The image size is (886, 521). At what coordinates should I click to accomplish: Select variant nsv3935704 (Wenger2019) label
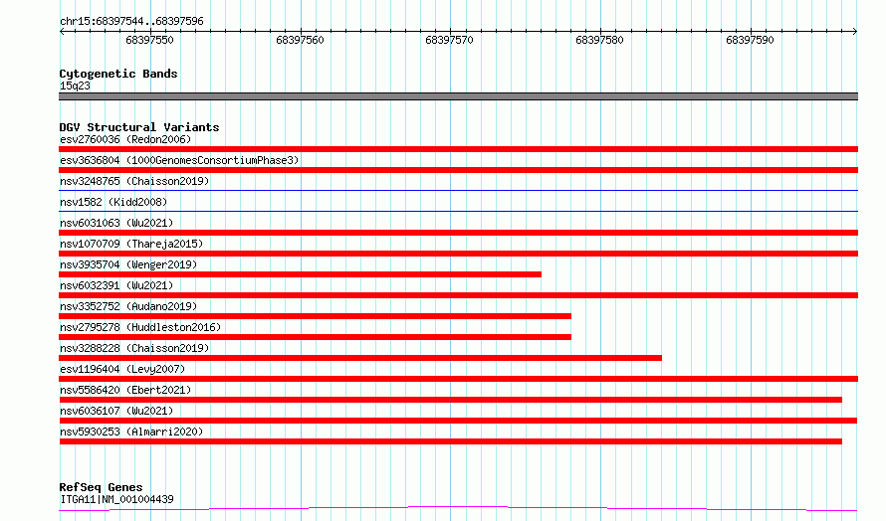click(x=128, y=264)
